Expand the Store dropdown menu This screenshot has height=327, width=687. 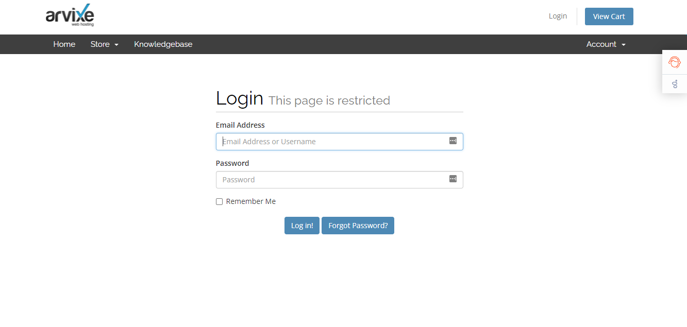tap(105, 44)
